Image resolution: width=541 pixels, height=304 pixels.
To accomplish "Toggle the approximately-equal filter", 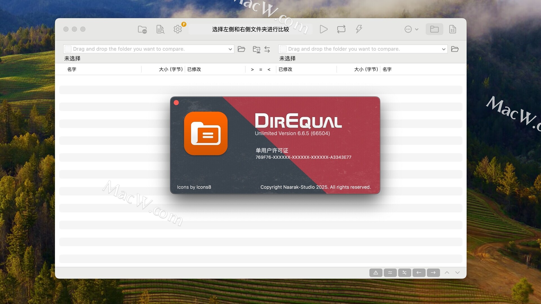I will coord(390,272).
